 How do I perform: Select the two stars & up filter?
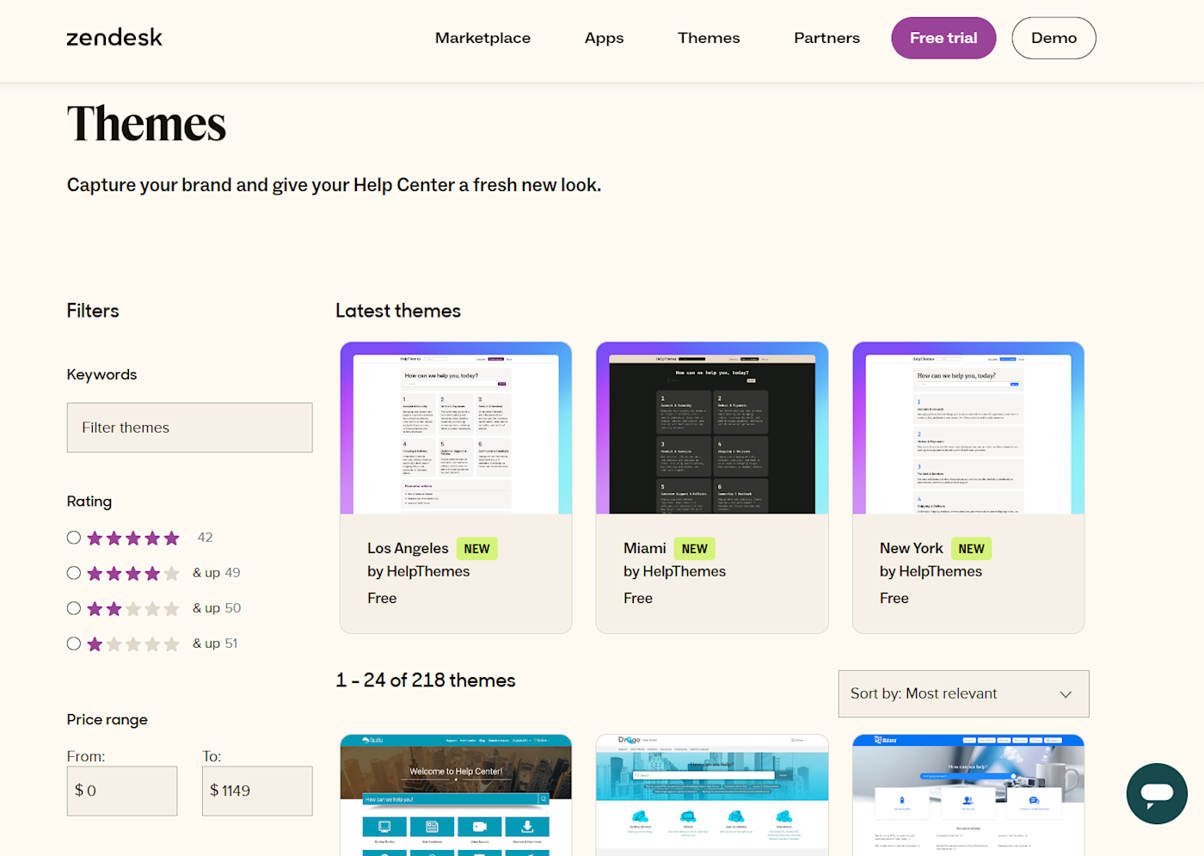pos(74,608)
